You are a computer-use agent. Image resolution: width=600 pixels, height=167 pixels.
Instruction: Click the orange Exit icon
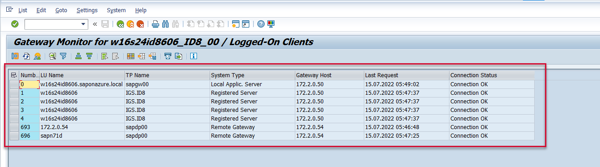(x=130, y=24)
